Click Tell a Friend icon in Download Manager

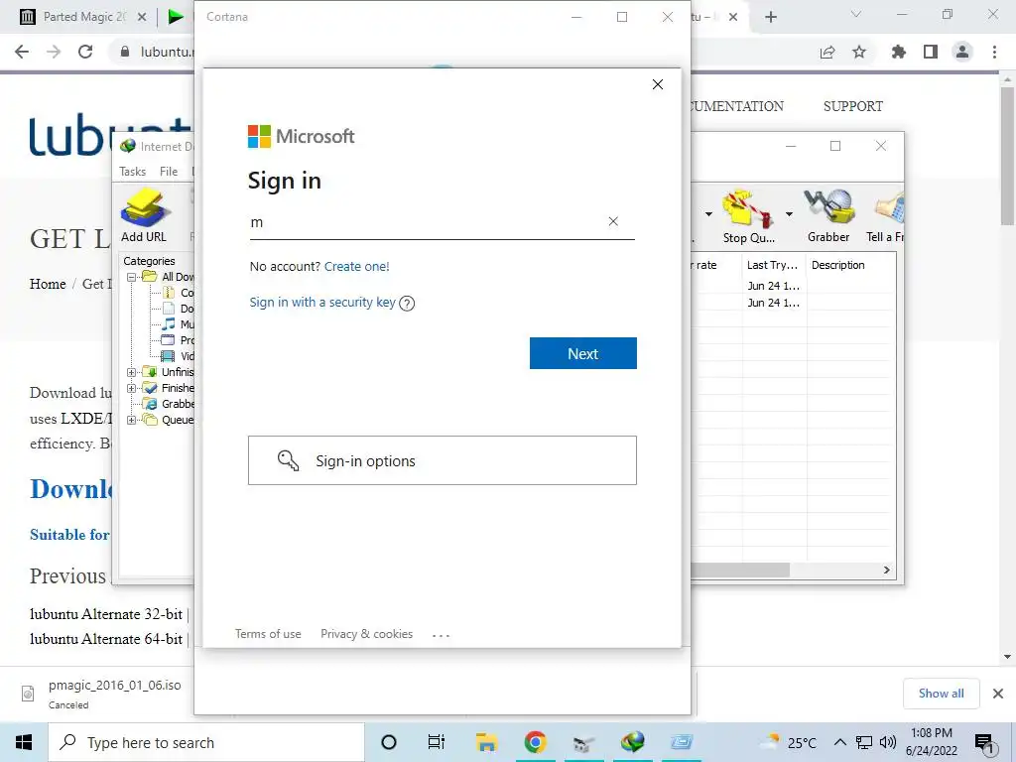point(885,215)
